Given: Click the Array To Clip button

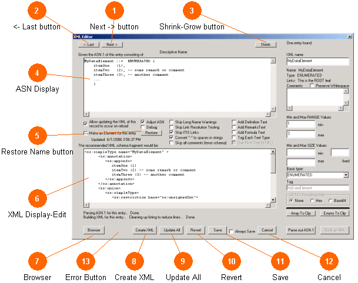Looking at the screenshot, I should 301,213.
